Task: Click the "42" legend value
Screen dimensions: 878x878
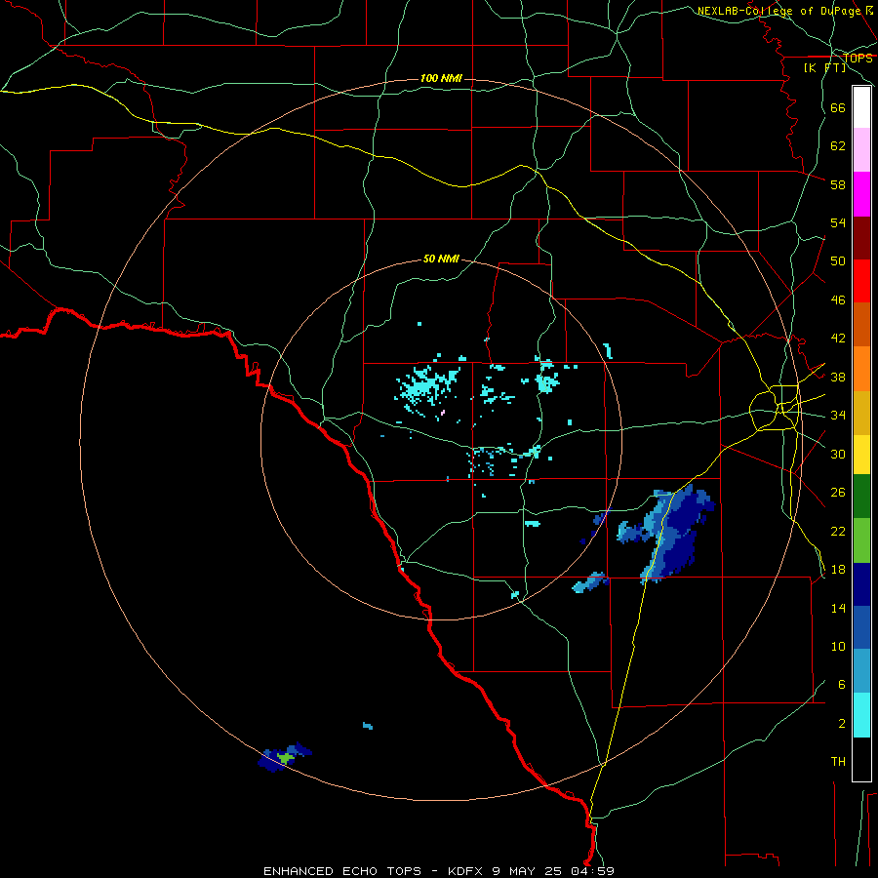Action: [838, 339]
